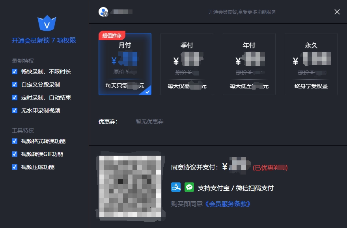This screenshot has width=347, height=228.
Task: Click the Alipay payment icon
Action: (x=176, y=188)
